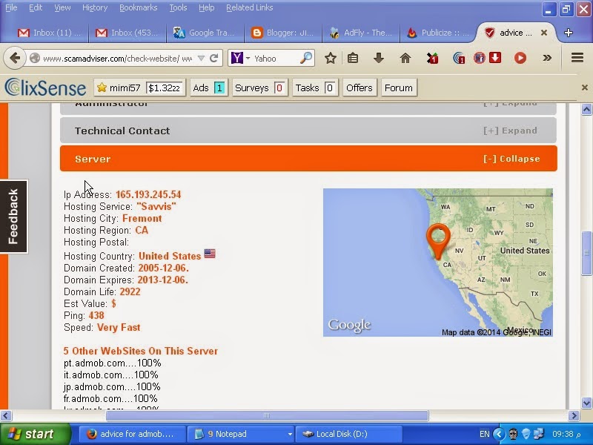Click the Local Disk (D:) taskbar button
593x445 pixels.
pyautogui.click(x=348, y=434)
